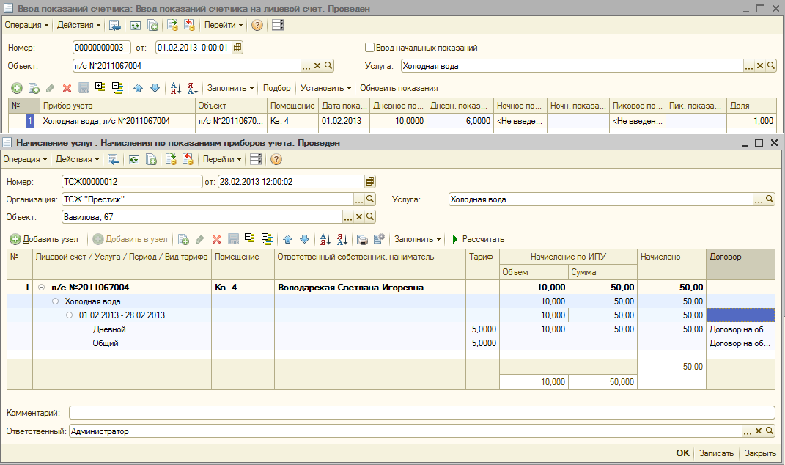The height and width of the screenshot is (465, 785).
Task: Open 'Перейти' menu in the meter readings window
Action: [224, 25]
